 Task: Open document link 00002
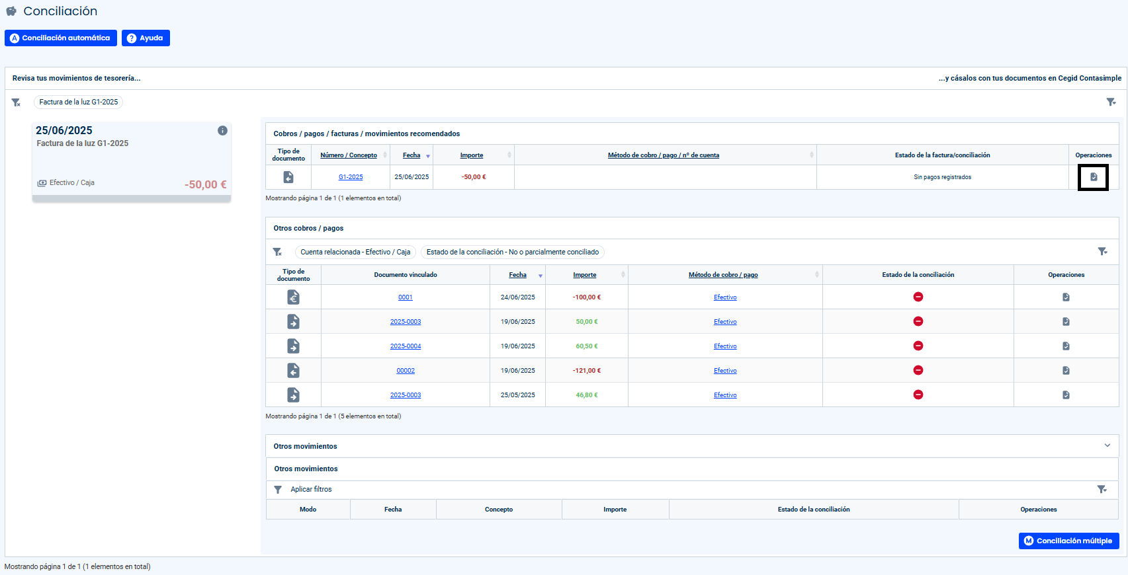pos(406,371)
